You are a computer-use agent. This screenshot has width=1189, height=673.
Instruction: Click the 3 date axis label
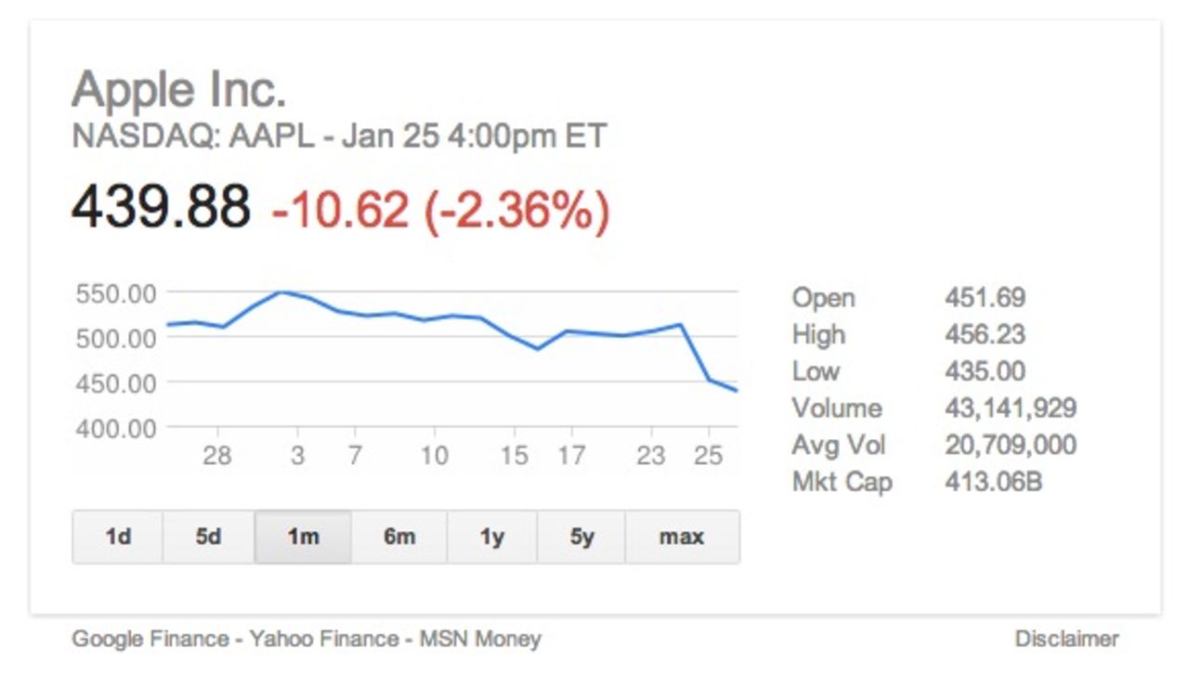(297, 456)
